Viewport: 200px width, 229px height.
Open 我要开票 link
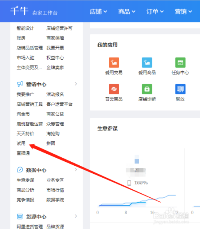[55, 48]
